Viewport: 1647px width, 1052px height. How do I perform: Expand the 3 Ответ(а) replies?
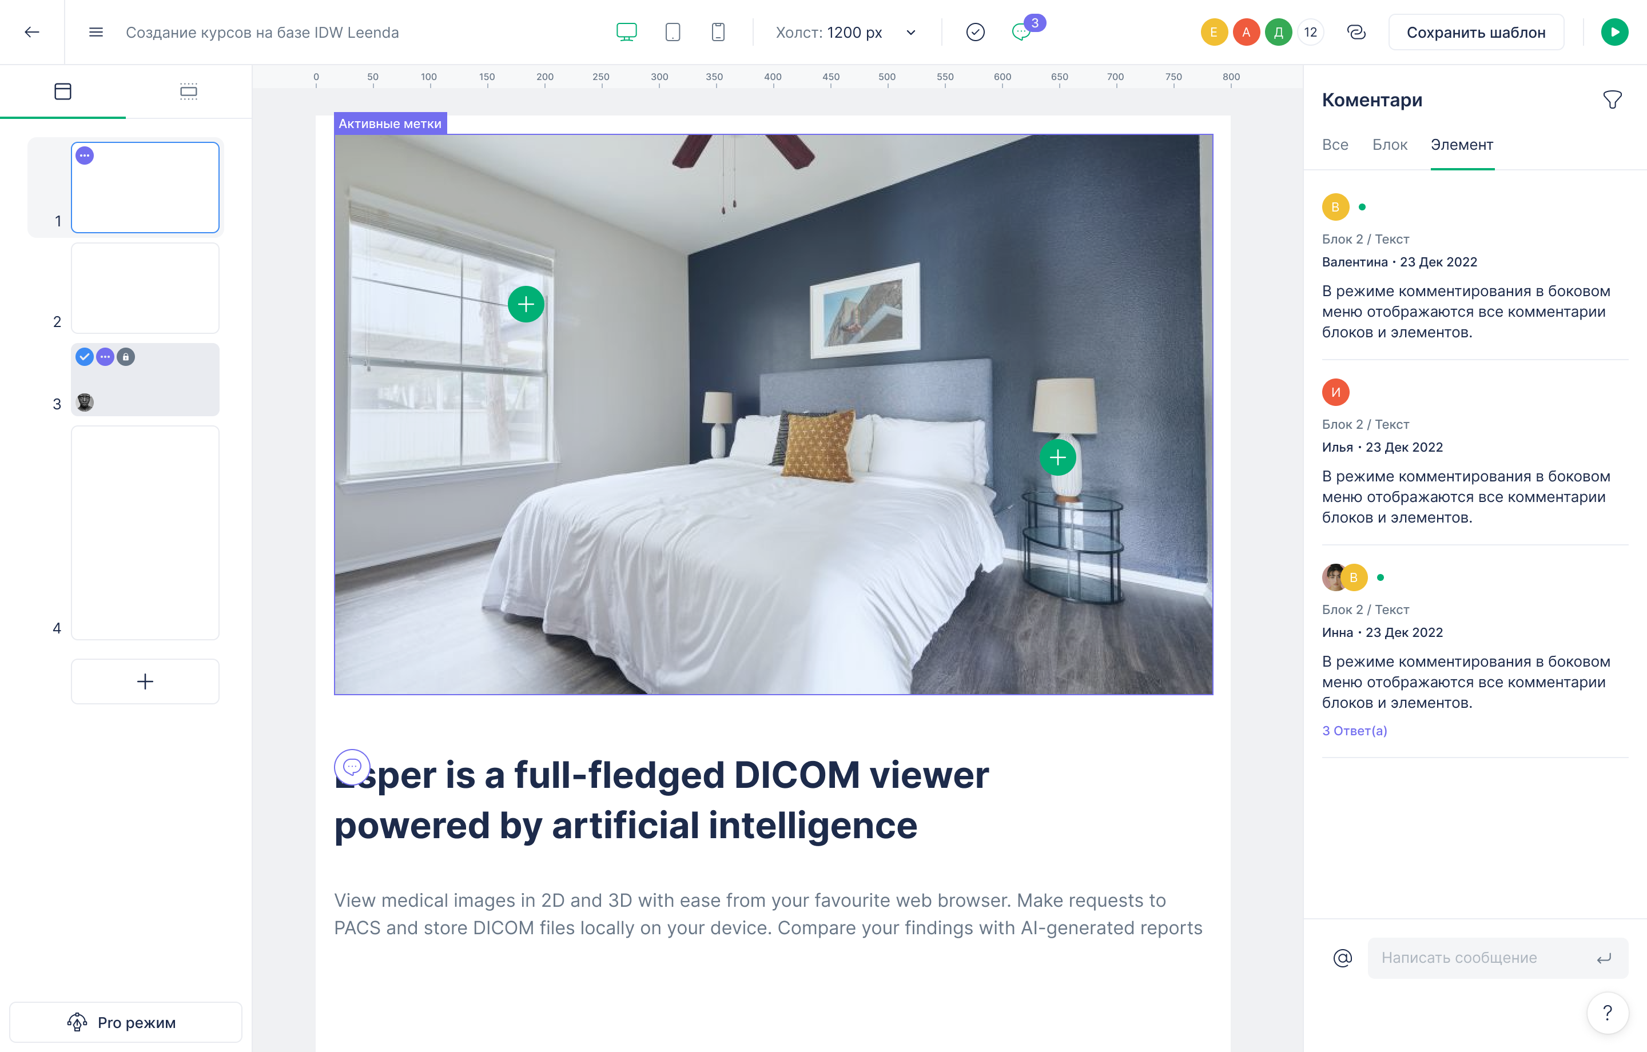pyautogui.click(x=1354, y=731)
